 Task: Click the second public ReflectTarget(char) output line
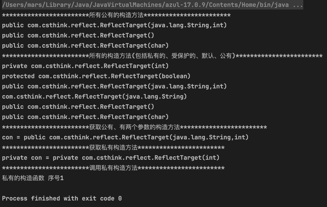[x=85, y=117]
